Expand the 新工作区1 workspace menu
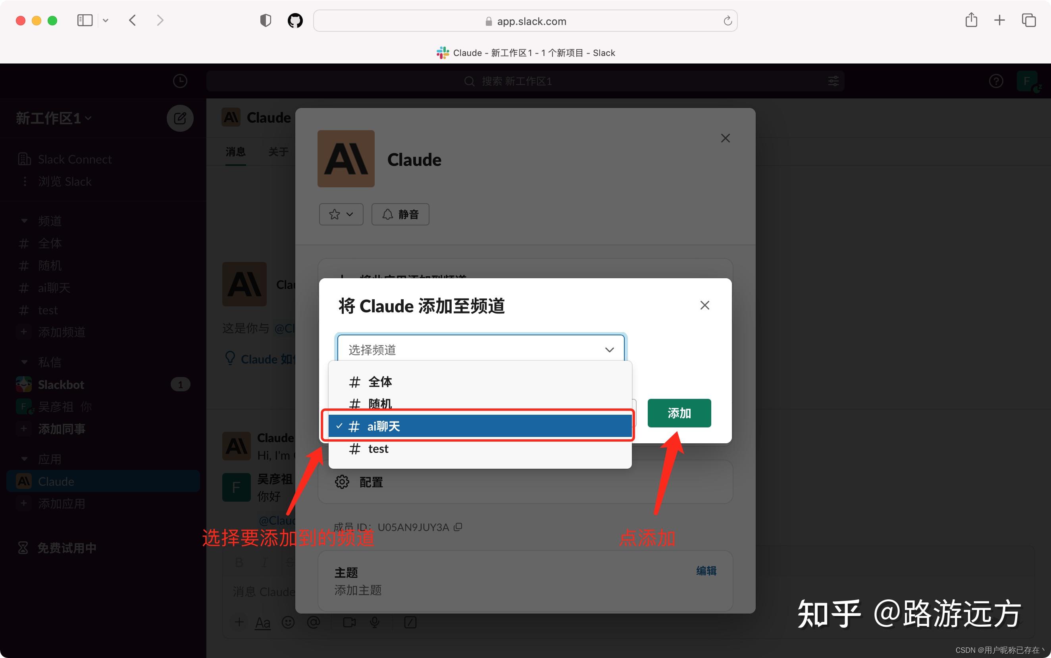The image size is (1051, 658). 54,118
